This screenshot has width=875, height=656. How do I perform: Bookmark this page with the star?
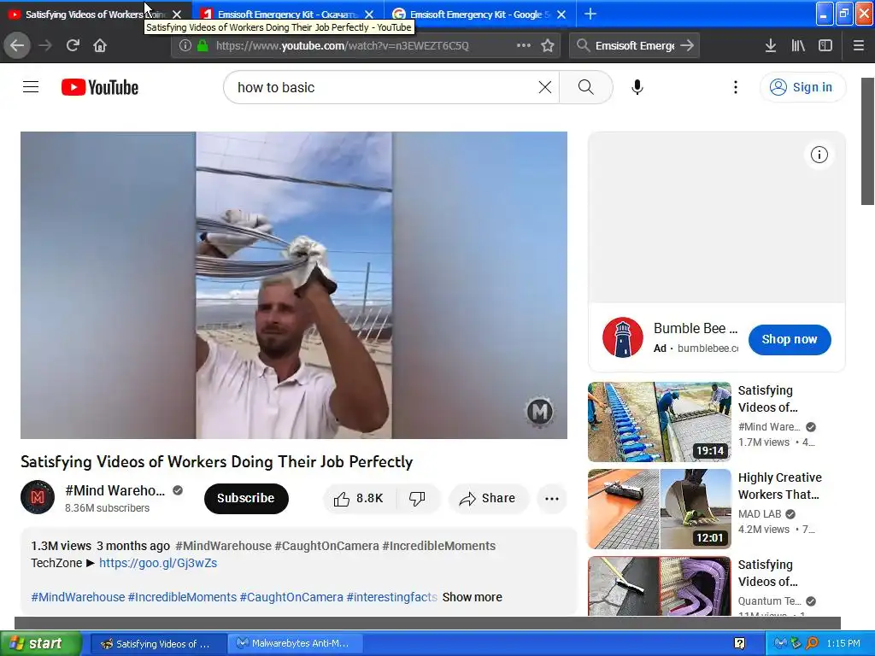point(548,46)
